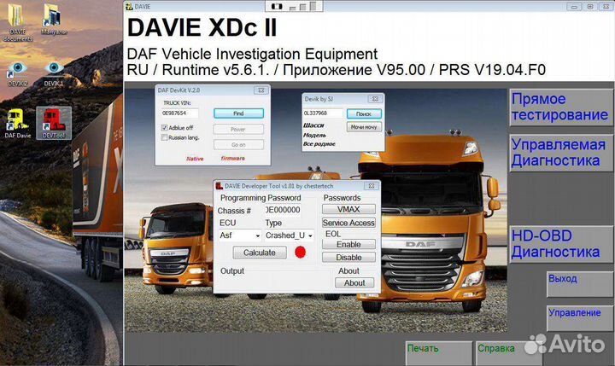This screenshot has height=366, width=615.
Task: Toggle the Adblue off checkbox
Action: point(164,127)
